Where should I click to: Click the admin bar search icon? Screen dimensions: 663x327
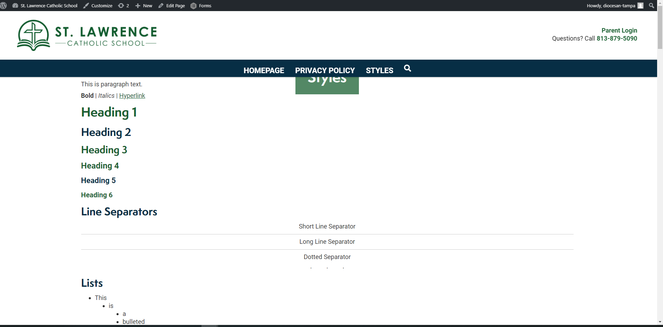pos(652,6)
